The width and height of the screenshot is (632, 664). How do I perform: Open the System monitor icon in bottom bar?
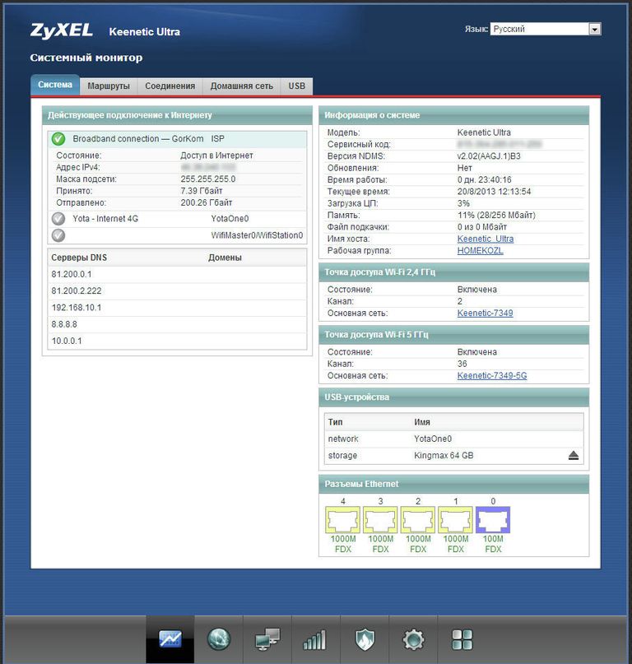pos(170,639)
